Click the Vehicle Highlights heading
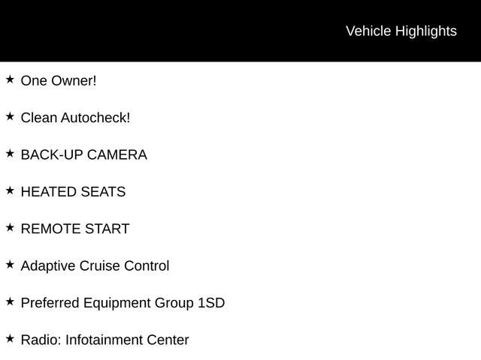 [x=401, y=31]
